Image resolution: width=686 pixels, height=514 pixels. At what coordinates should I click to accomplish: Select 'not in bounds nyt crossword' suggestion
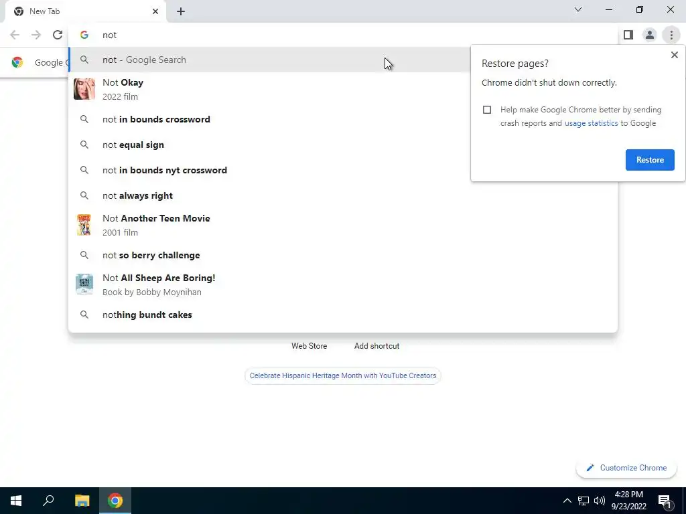(343, 170)
